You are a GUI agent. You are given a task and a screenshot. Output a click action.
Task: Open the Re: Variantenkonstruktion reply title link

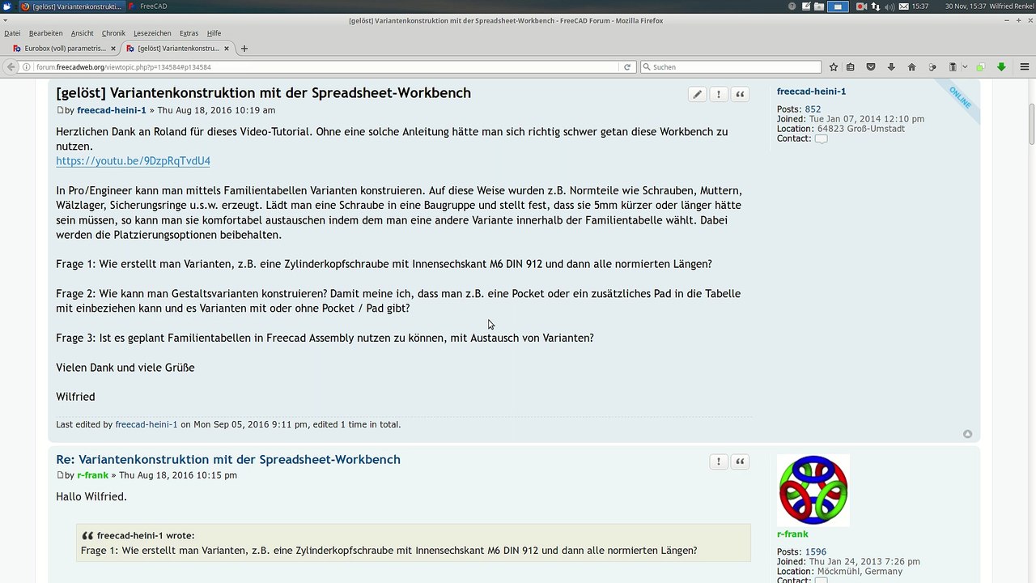228,459
